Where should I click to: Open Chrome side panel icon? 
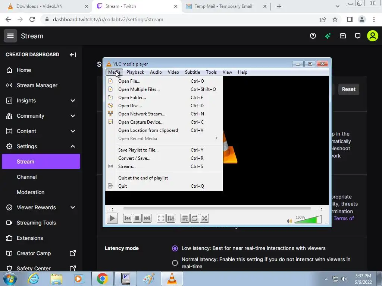click(x=350, y=19)
